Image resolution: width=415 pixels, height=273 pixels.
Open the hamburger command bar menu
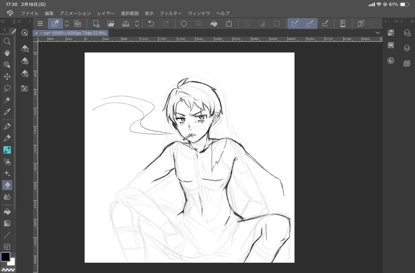40,23
